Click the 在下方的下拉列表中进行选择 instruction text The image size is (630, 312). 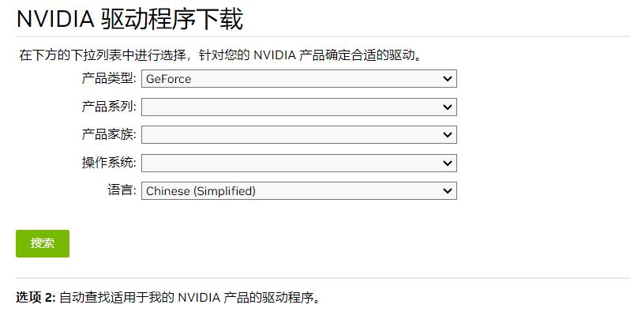[x=103, y=55]
